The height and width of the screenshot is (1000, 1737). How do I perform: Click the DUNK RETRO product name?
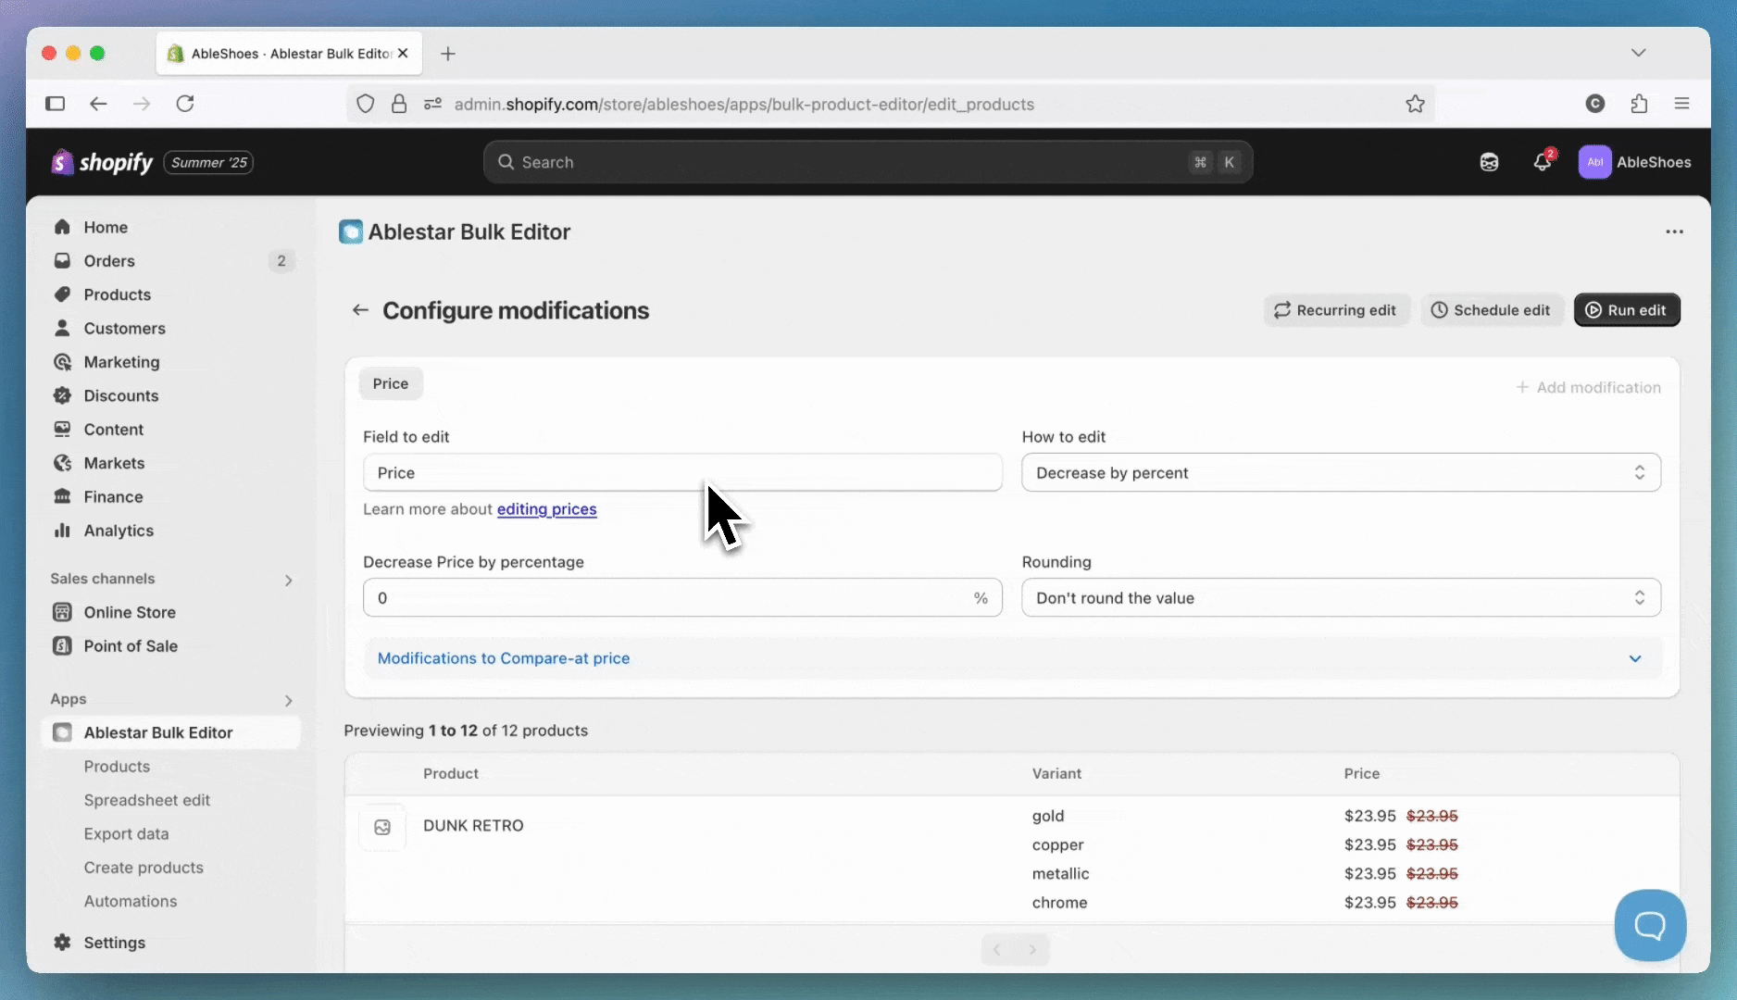(473, 825)
